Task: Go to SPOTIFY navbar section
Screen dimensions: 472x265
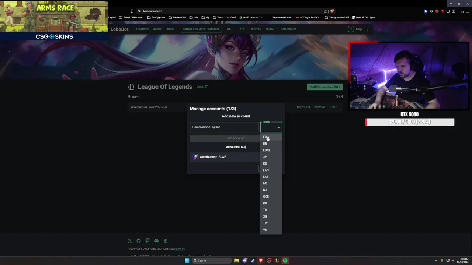Action: point(256,29)
